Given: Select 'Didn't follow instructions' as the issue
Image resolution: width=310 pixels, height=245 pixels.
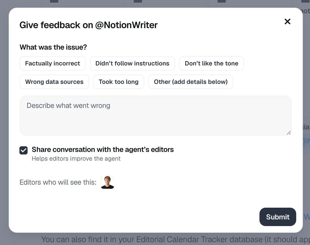Looking at the screenshot, I should 132,63.
